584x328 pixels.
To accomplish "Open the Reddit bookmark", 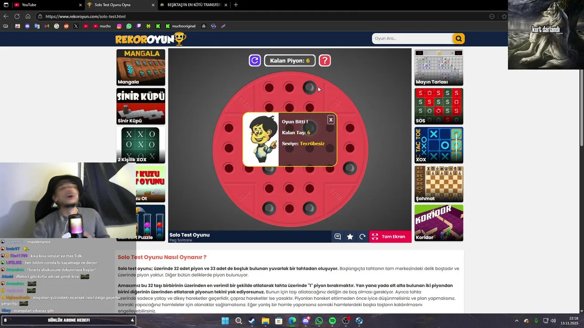I will 66,26.
